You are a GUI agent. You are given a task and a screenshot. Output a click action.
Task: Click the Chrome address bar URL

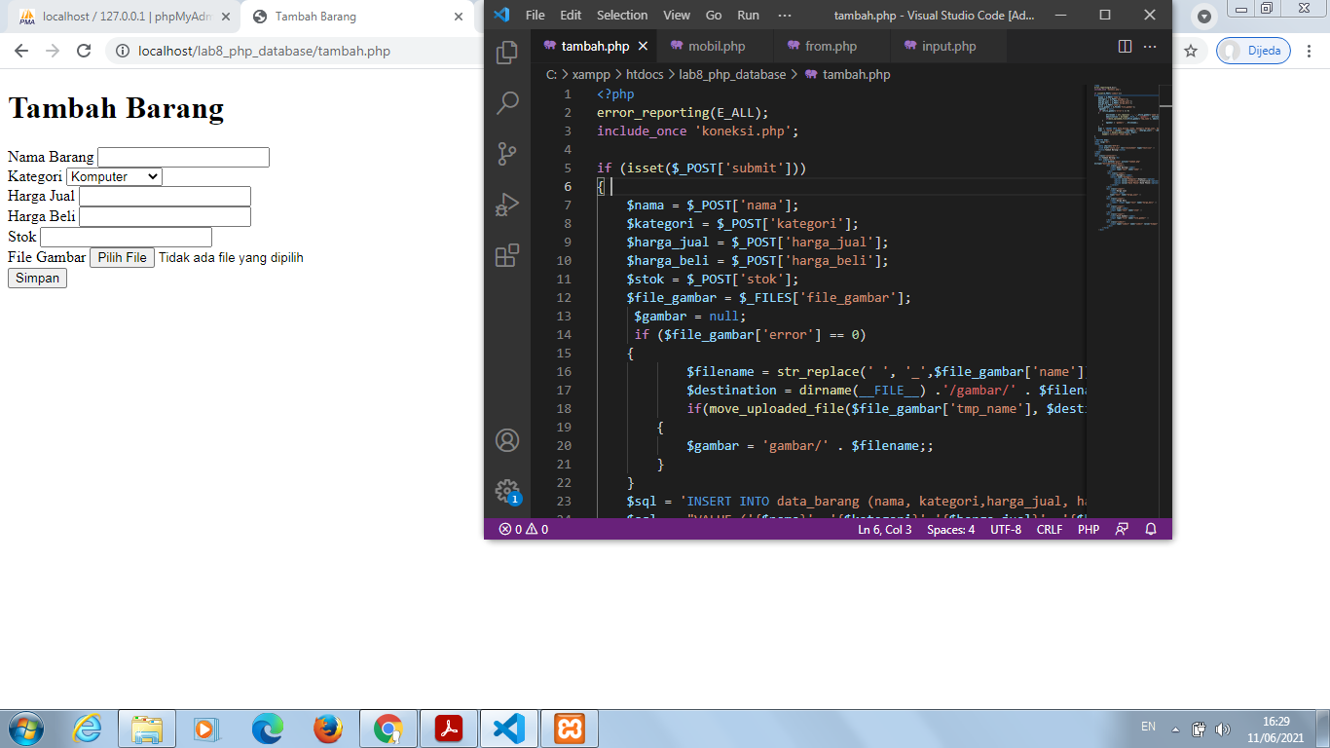click(264, 51)
